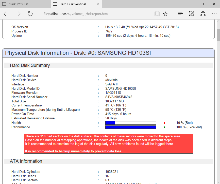Click the 41 °C current temperature value

click(x=116, y=105)
